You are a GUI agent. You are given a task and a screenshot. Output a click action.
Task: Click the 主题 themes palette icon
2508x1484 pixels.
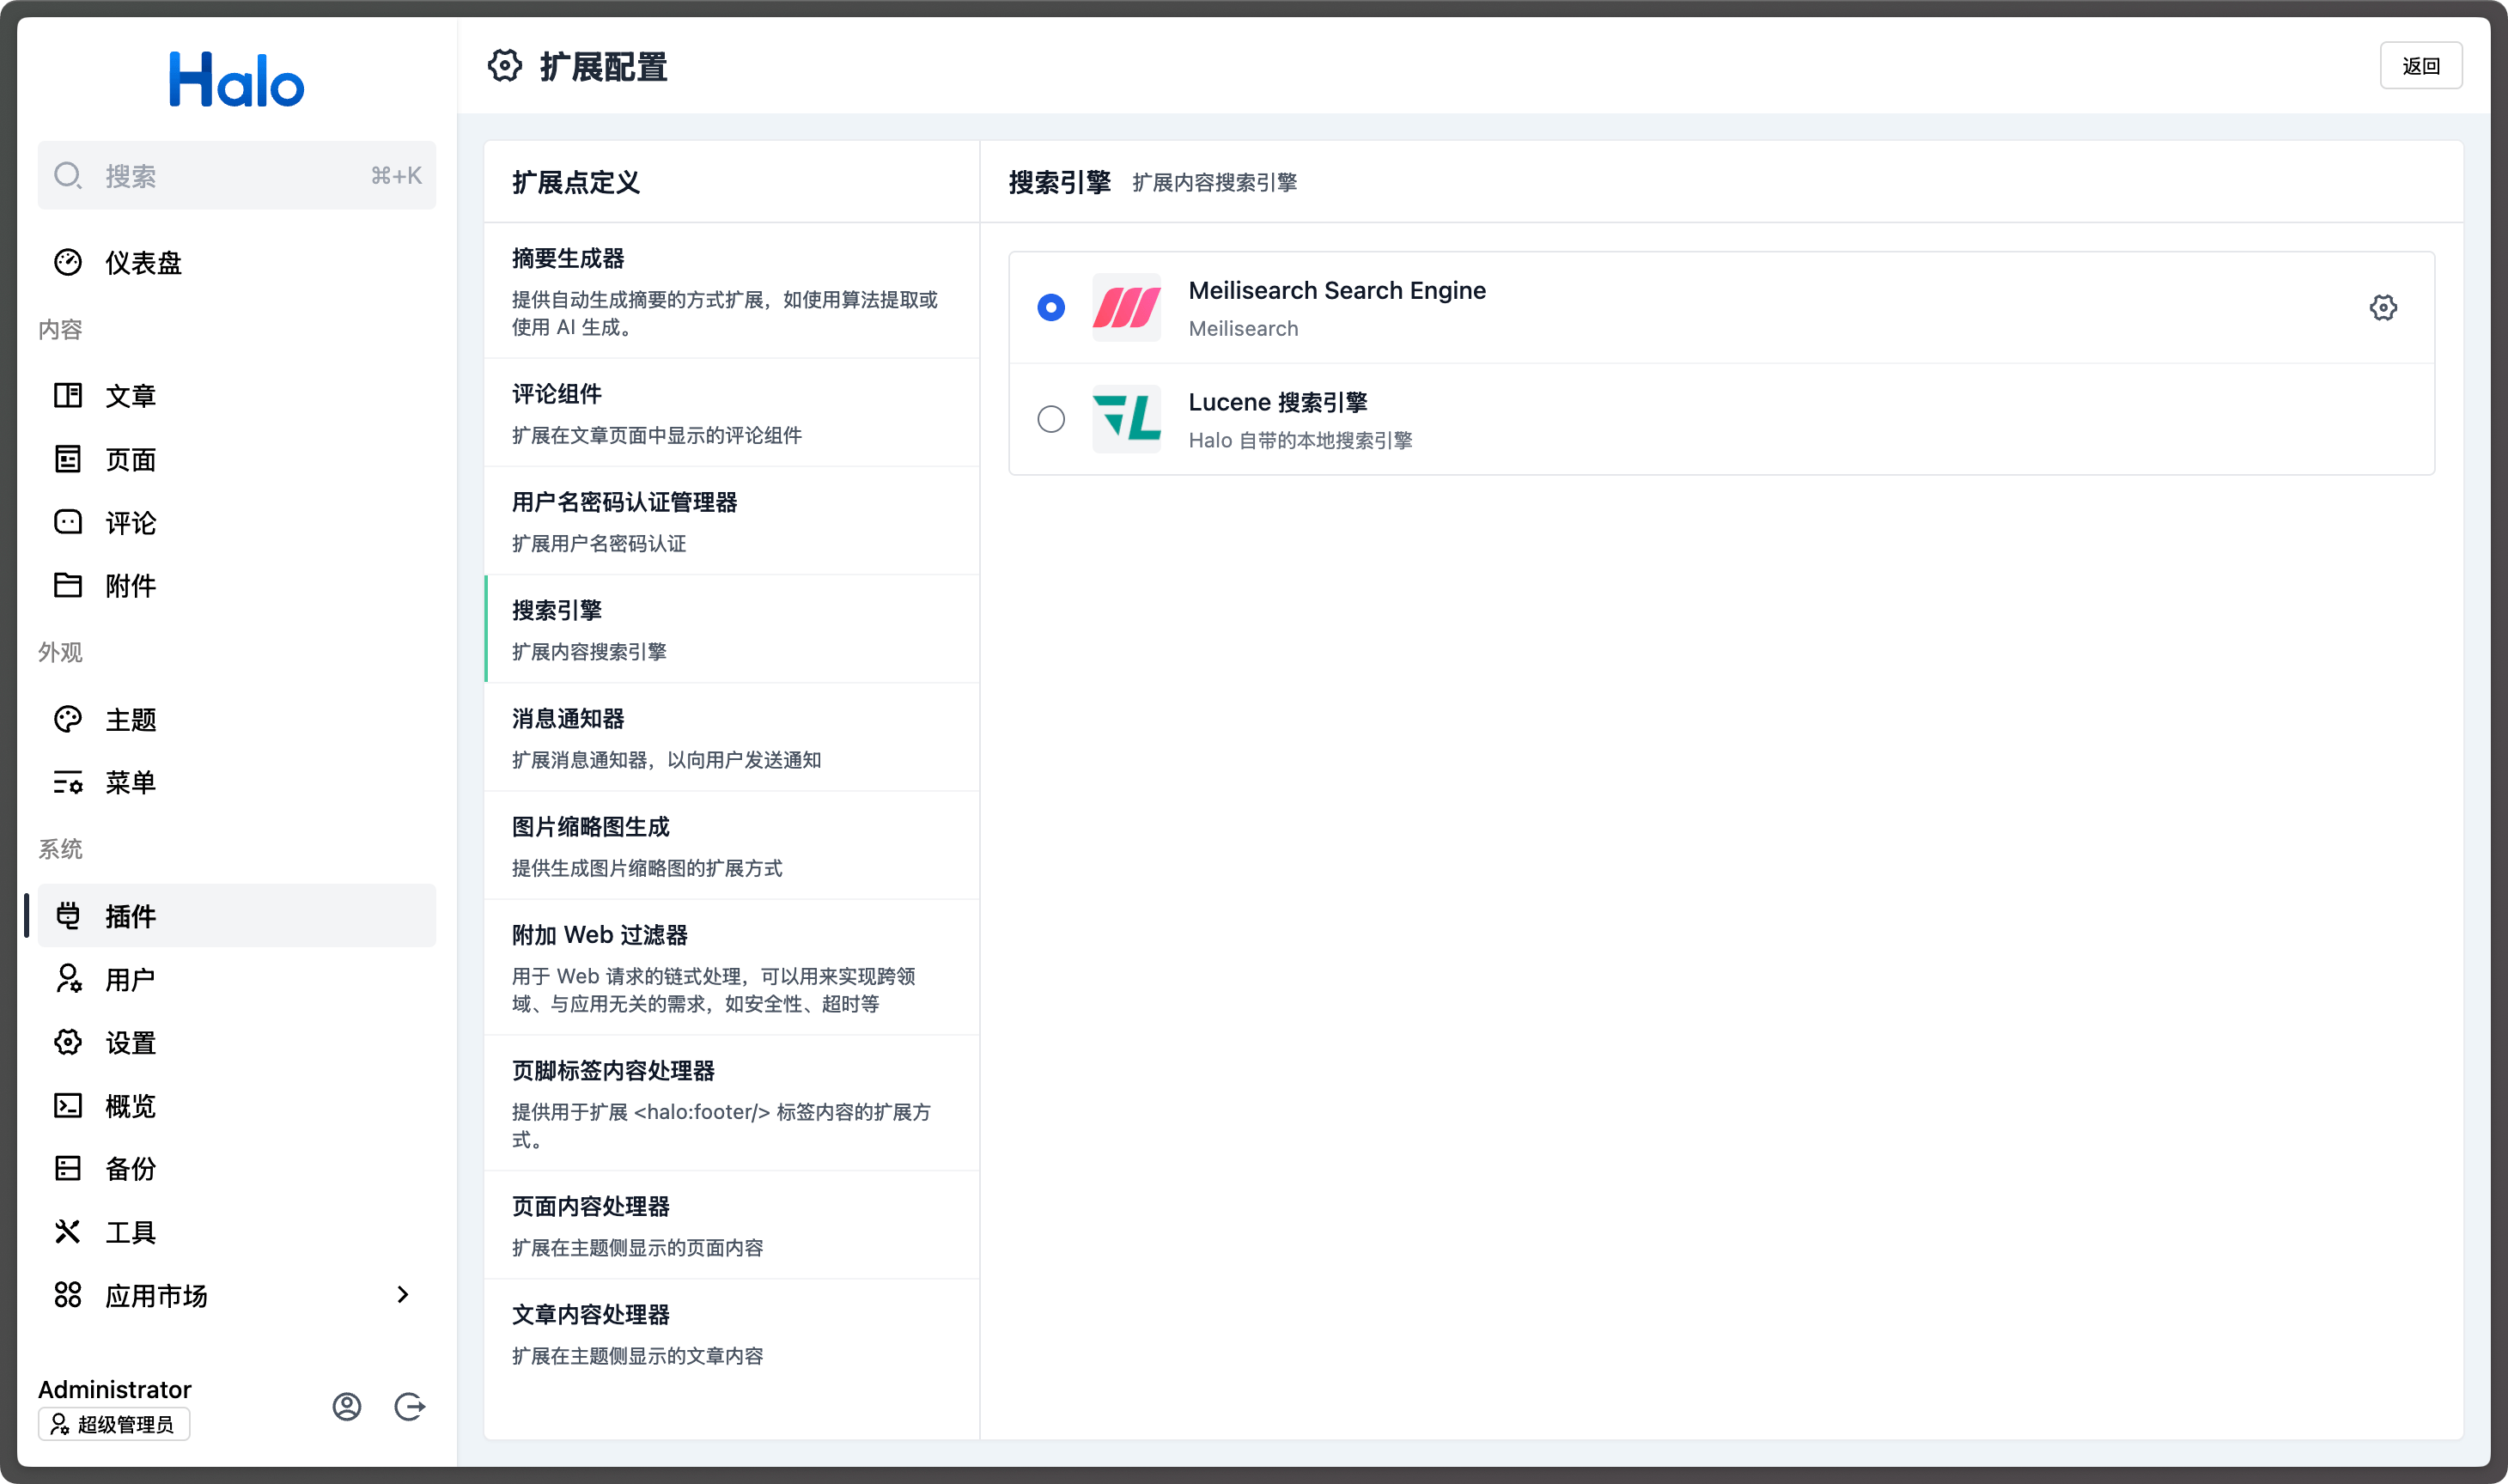point(68,719)
